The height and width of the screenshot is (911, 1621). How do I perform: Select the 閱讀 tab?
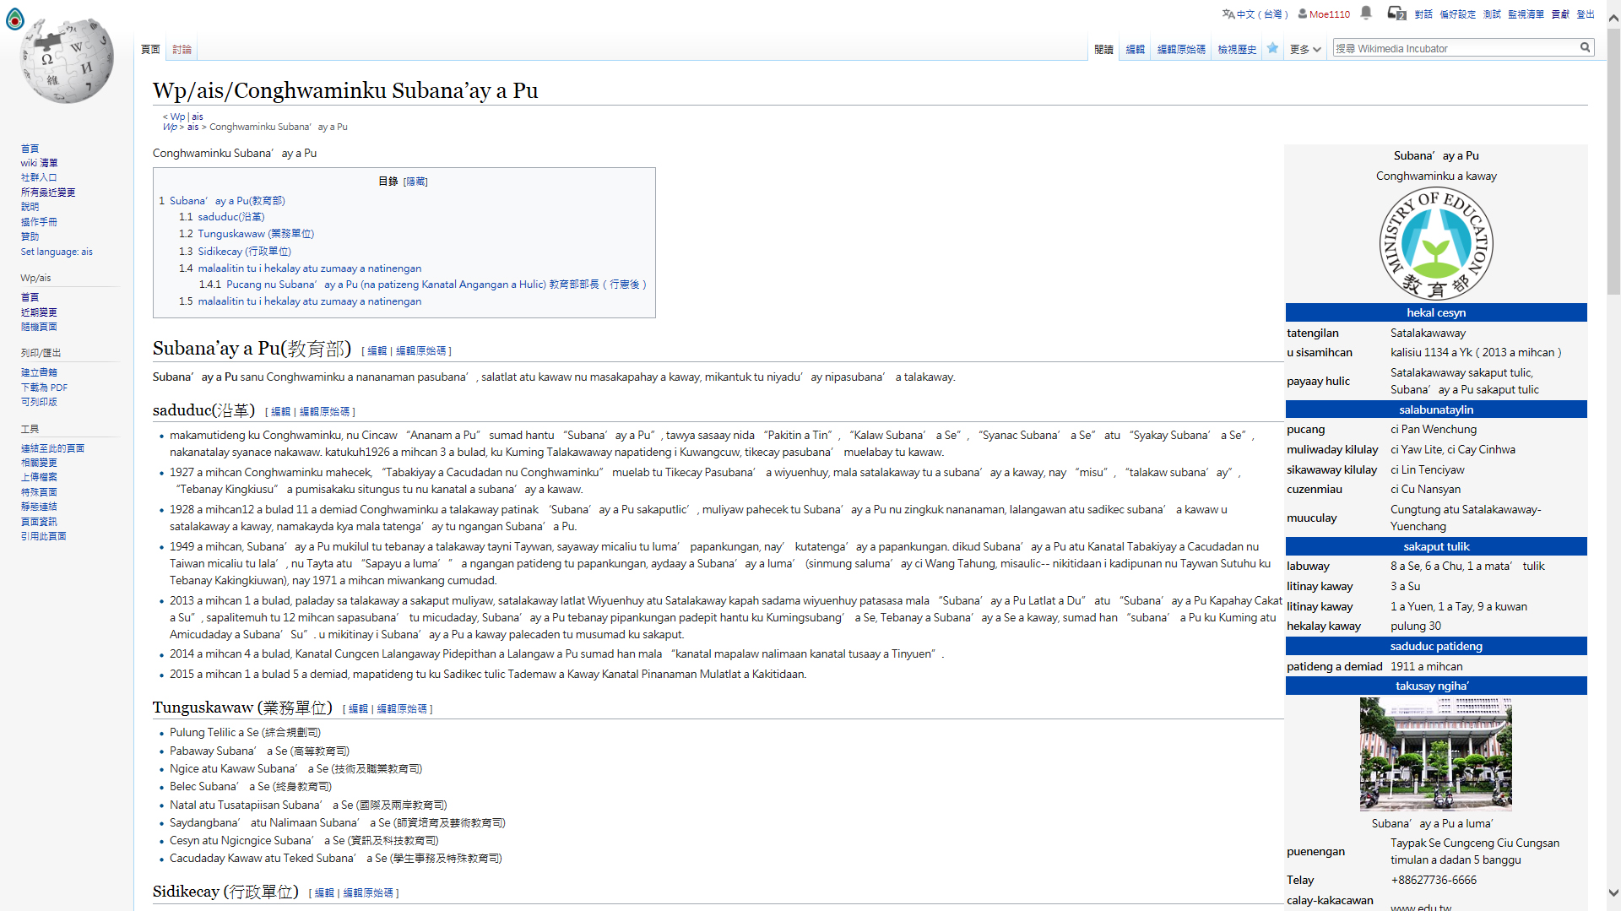pyautogui.click(x=1103, y=50)
